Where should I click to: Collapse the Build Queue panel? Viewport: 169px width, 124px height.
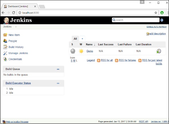click(x=58, y=69)
